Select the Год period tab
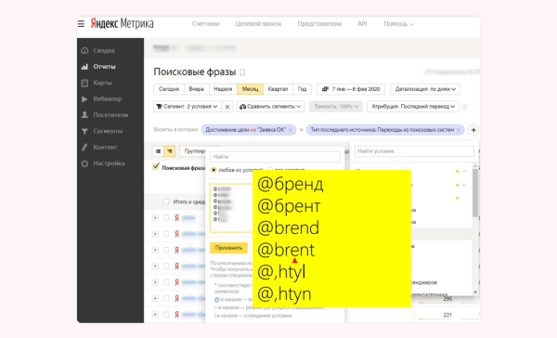Viewport: 557px width, 338px height. pos(302,89)
